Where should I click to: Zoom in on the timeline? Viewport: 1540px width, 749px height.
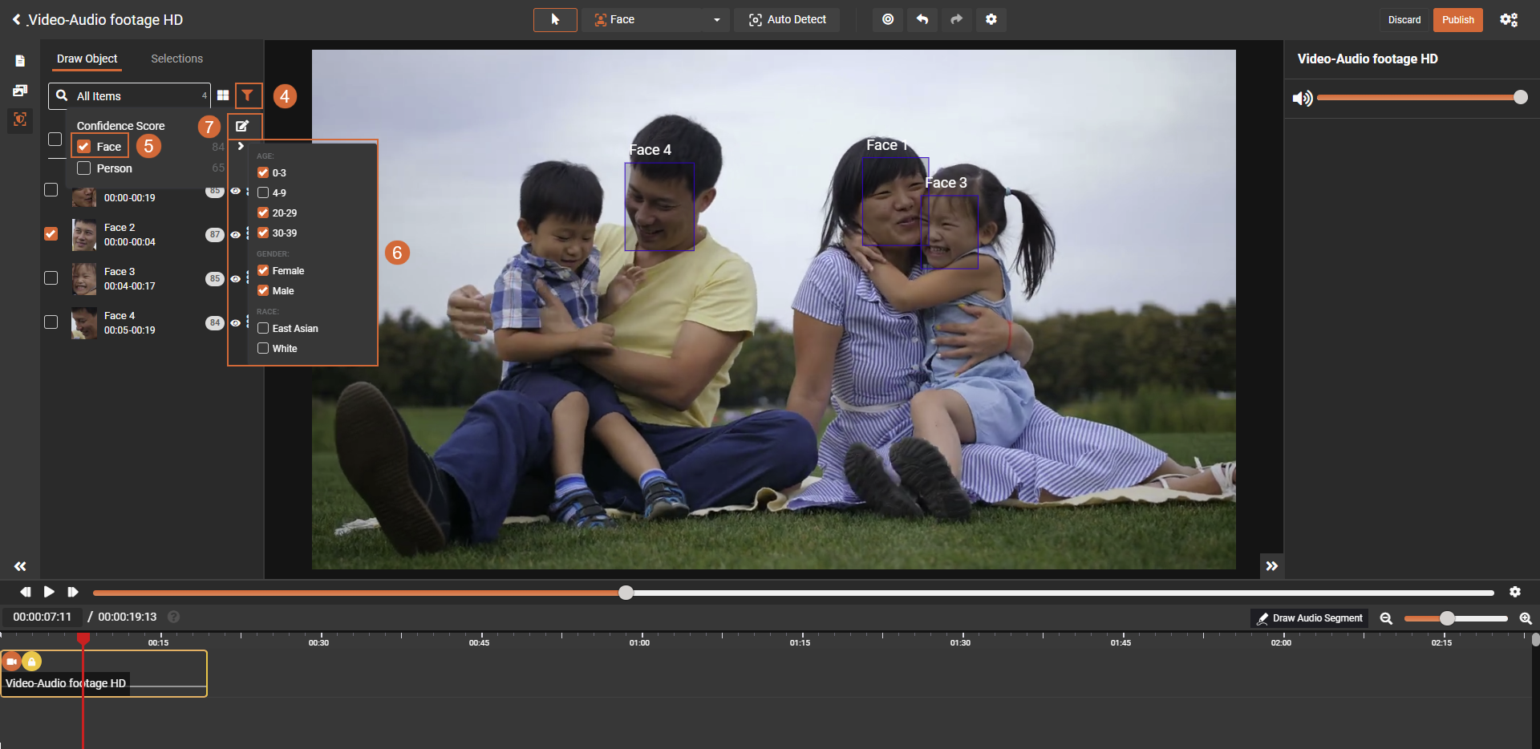click(1525, 618)
